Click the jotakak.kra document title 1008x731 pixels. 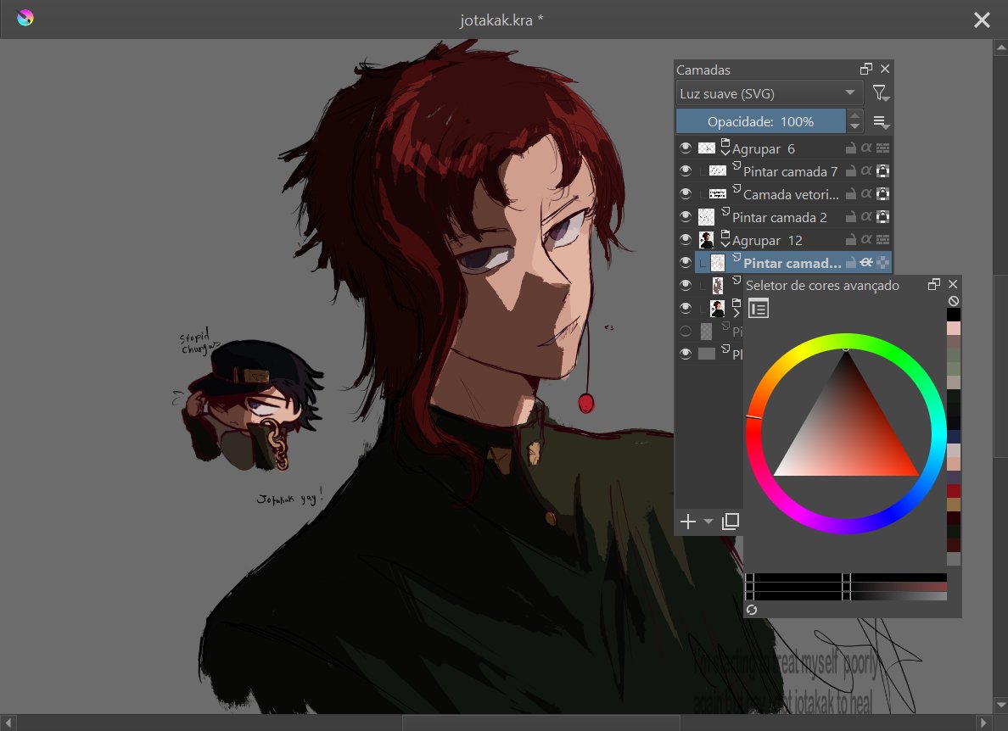click(x=501, y=20)
